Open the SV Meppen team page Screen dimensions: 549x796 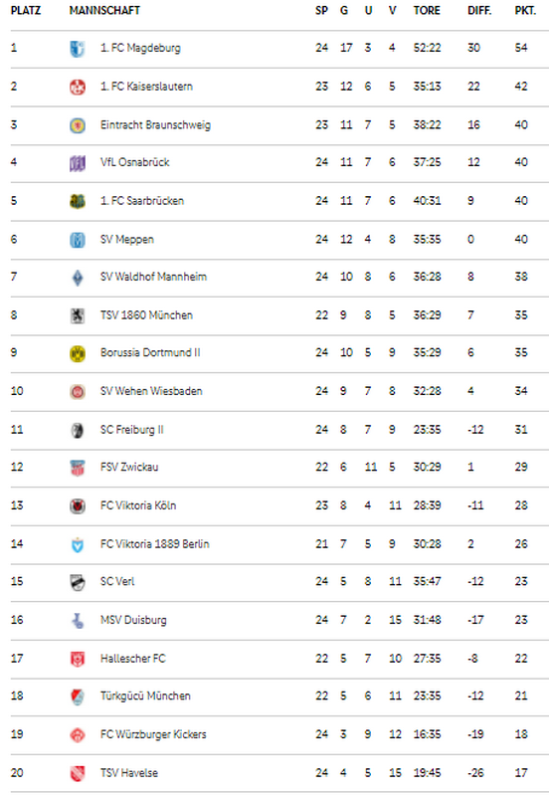127,239
